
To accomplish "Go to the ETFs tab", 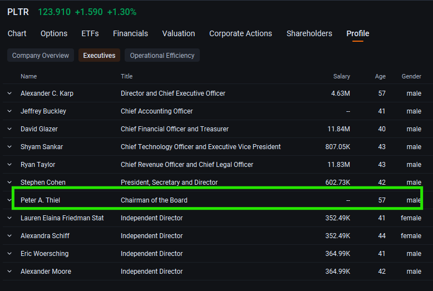I will tap(90, 33).
